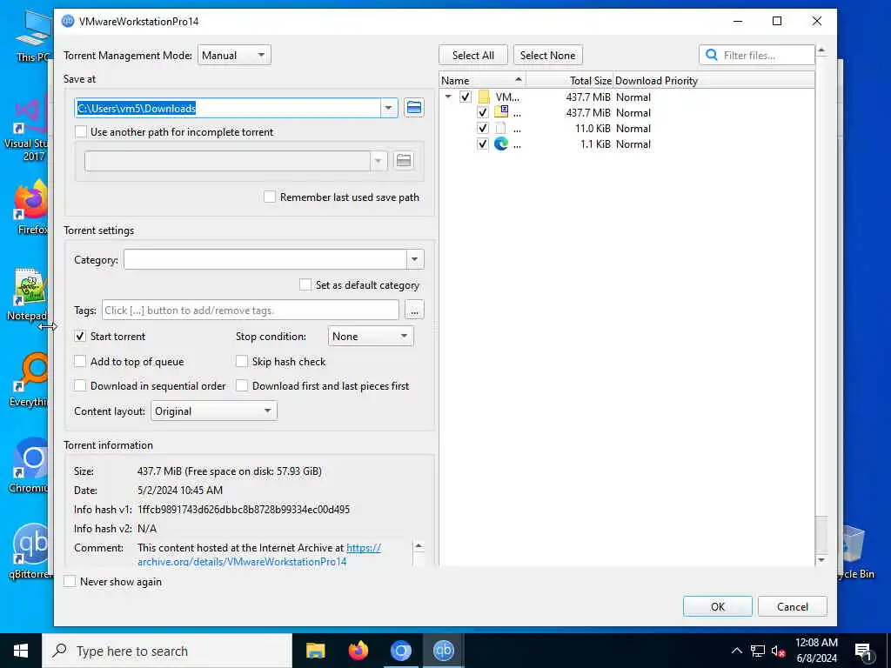The height and width of the screenshot is (668, 891).
Task: Enable Download first and last pieces first
Action: click(x=242, y=385)
